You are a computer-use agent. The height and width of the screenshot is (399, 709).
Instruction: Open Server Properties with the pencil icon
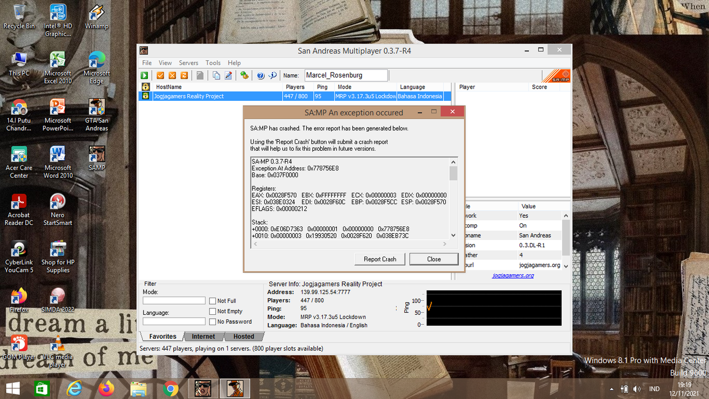pyautogui.click(x=228, y=75)
